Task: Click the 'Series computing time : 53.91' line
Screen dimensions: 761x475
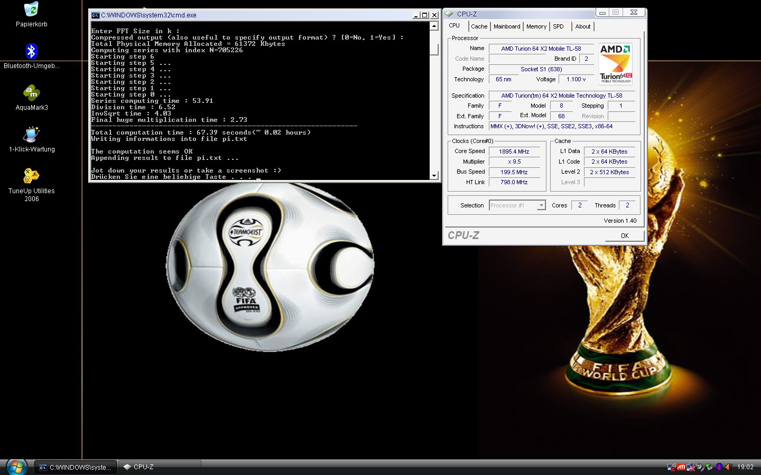Action: click(152, 101)
